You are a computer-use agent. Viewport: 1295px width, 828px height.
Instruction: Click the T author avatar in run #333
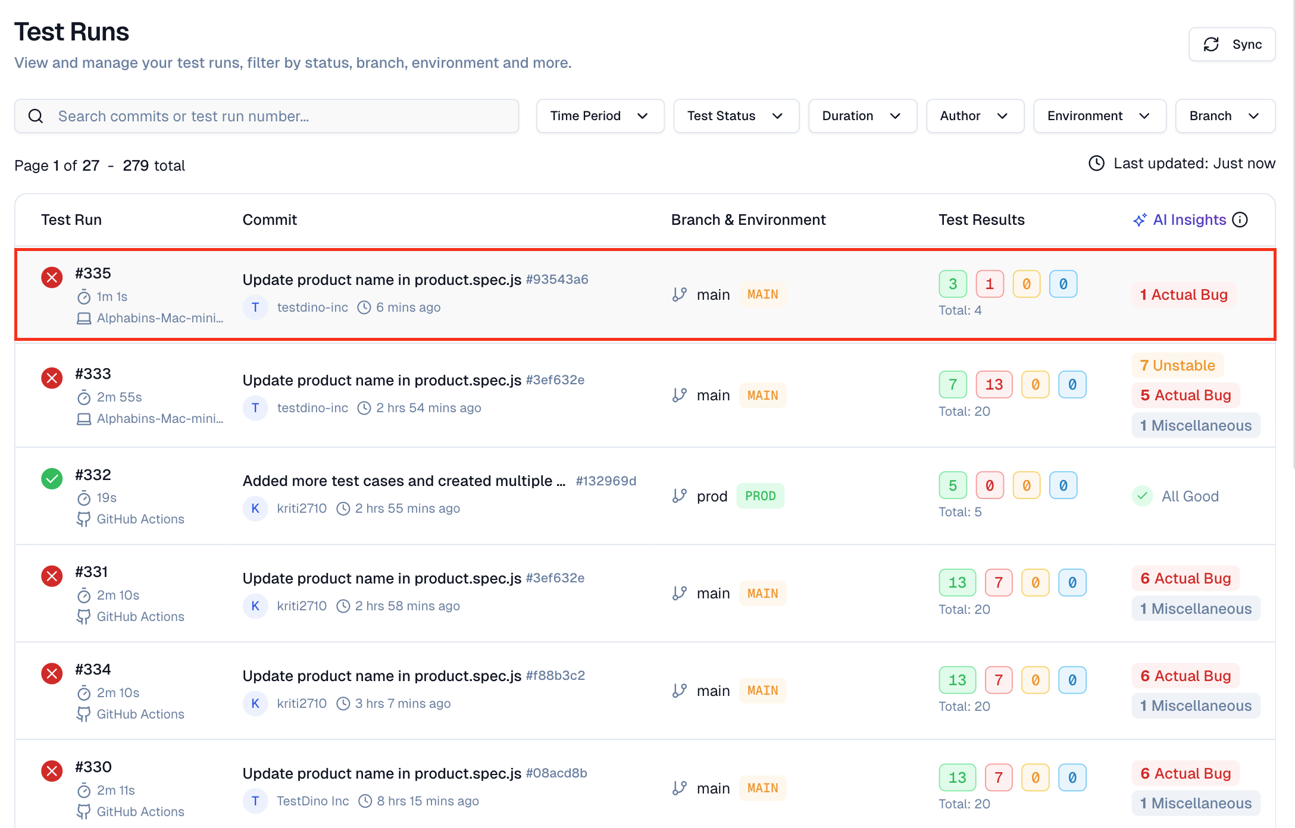(x=255, y=408)
